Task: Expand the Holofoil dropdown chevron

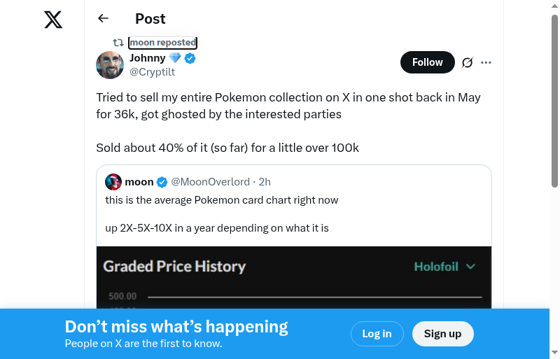Action: tap(470, 267)
